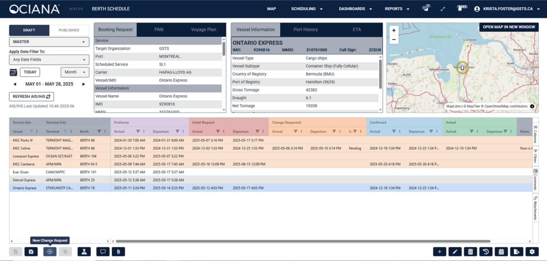The width and height of the screenshot is (547, 261).
Task: Click the export file icon
Action: coord(516,252)
